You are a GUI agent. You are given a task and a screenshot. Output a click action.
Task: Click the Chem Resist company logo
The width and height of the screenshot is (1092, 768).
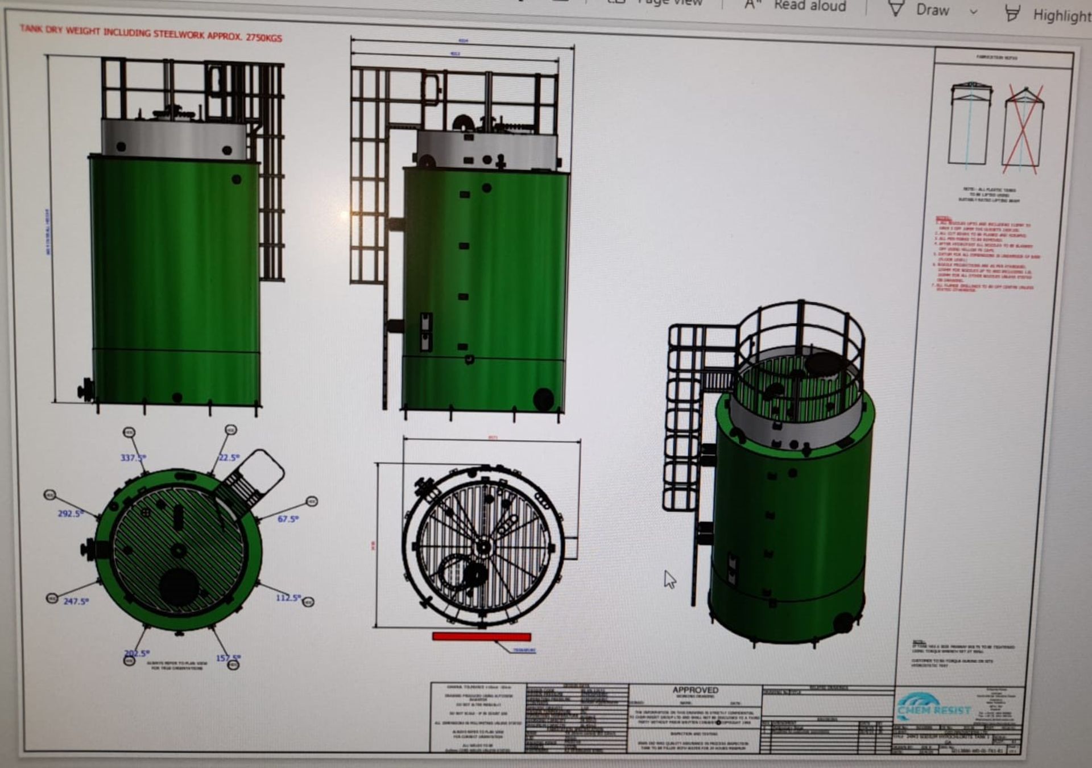[x=934, y=707]
